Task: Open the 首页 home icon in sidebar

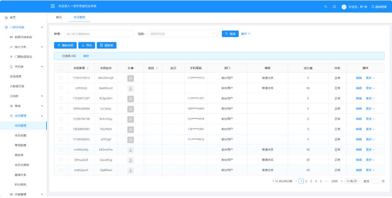Action: coord(6,17)
